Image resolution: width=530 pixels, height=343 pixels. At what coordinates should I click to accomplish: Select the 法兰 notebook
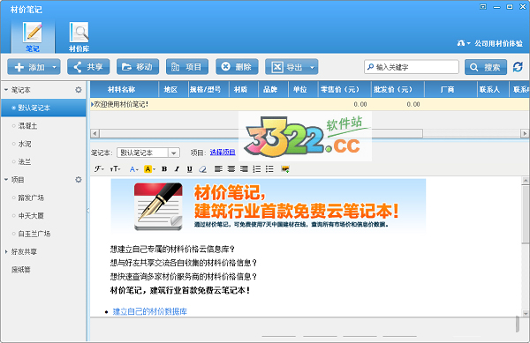coord(25,161)
